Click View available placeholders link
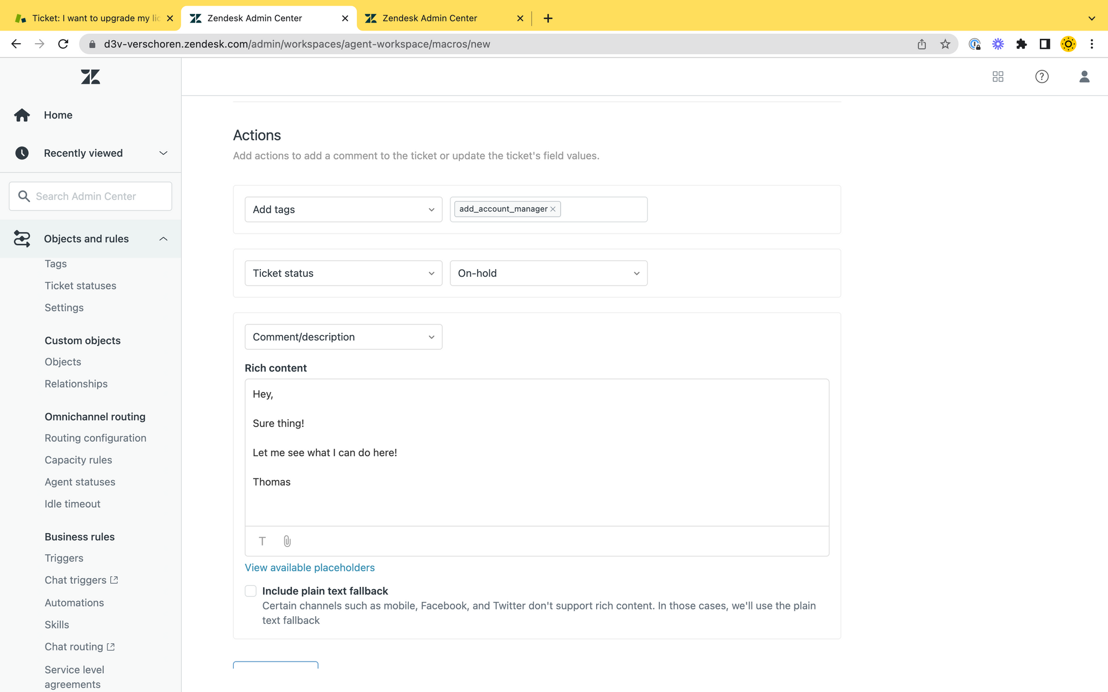Viewport: 1108px width, 692px height. pos(310,567)
